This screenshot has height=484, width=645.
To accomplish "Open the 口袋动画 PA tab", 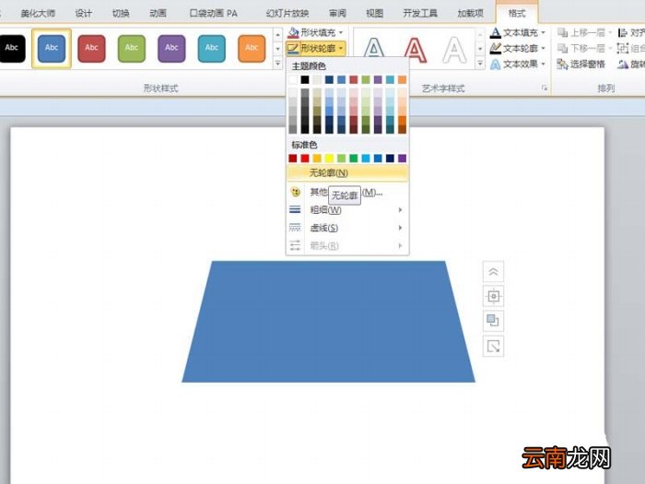I will point(214,13).
